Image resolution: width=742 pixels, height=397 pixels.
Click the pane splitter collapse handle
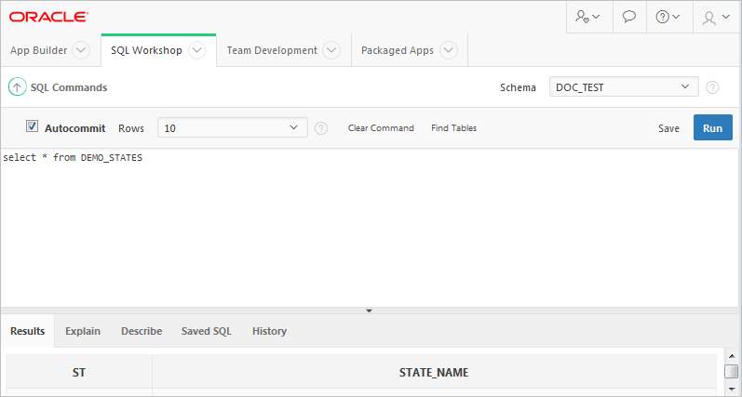370,310
